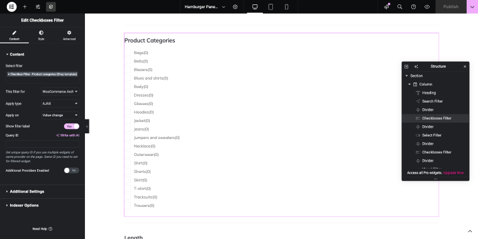Collapse the Column tree item
Viewport: 478px width, 239px height.
(x=409, y=84)
